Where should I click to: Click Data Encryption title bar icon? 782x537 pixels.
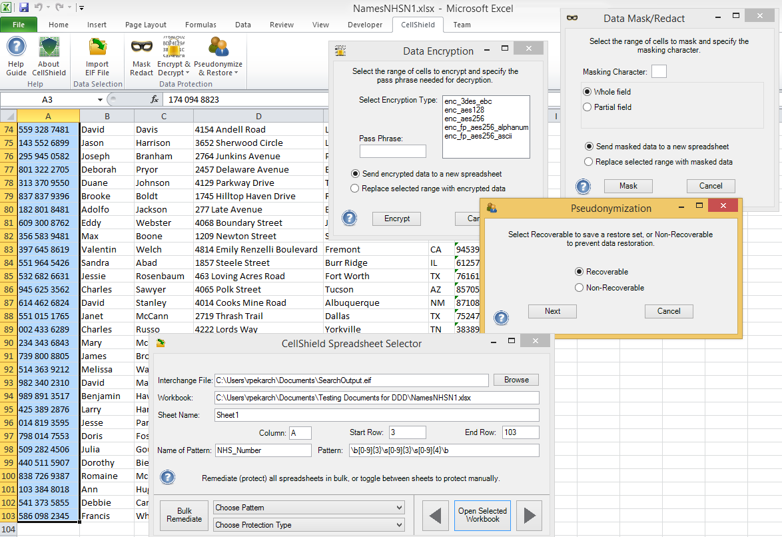[x=340, y=51]
